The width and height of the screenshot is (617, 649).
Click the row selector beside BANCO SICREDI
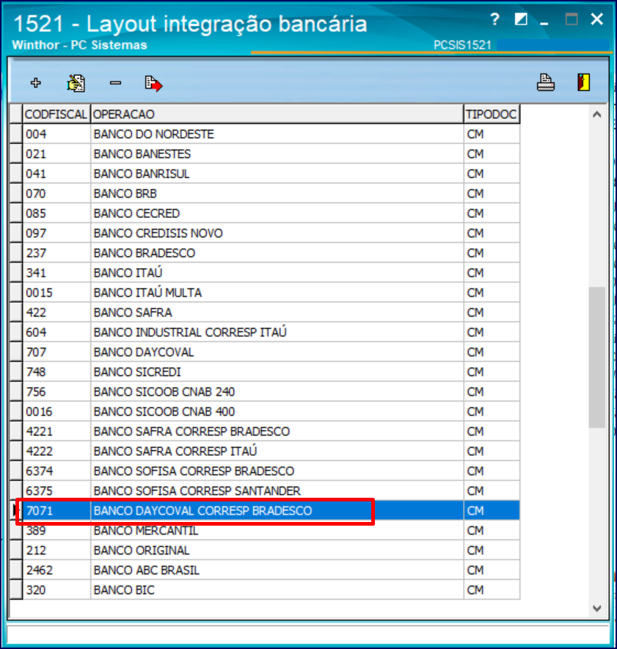tap(16, 372)
